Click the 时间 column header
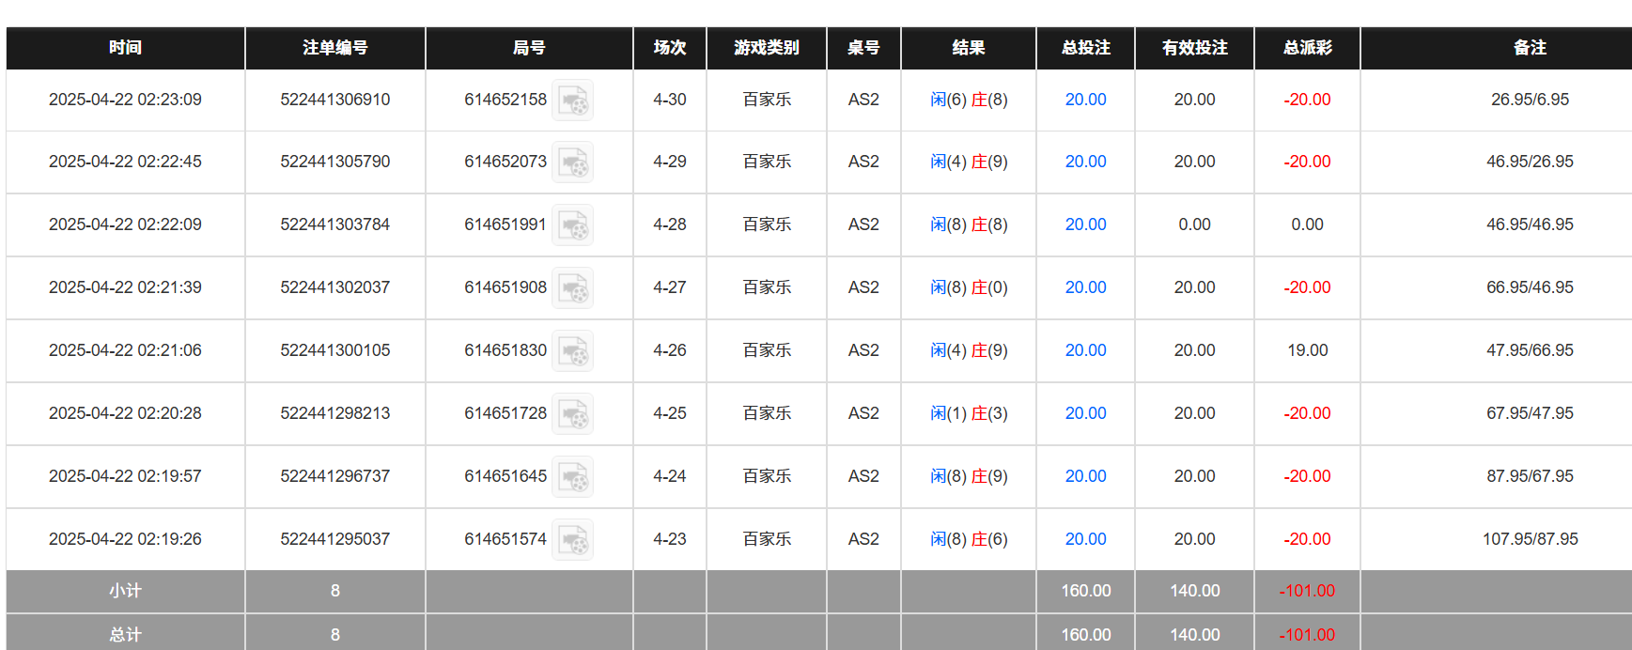 coord(125,48)
